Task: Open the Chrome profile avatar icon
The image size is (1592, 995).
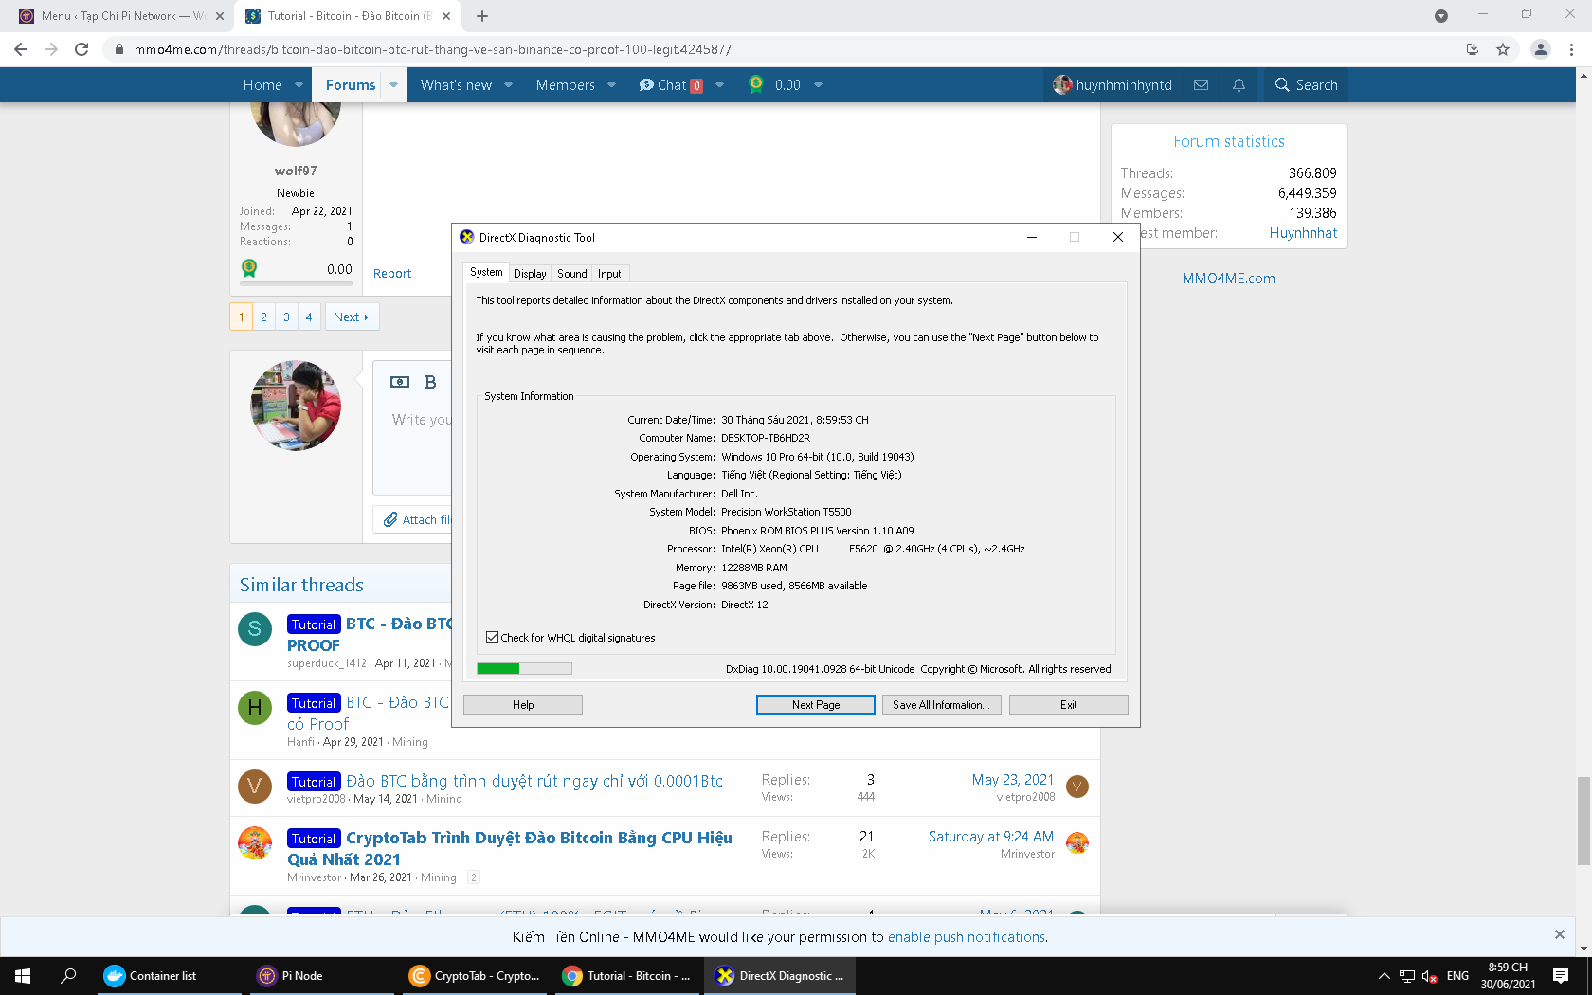Action: point(1541,49)
